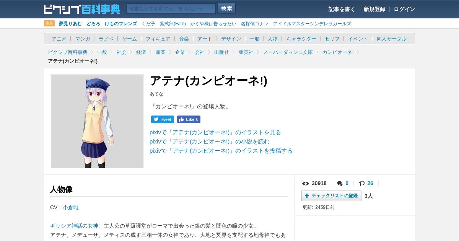Screen dimensions: 459x241
Task: Click スーパーダッシュ文庫 in the breadcrumb
Action: 288,52
